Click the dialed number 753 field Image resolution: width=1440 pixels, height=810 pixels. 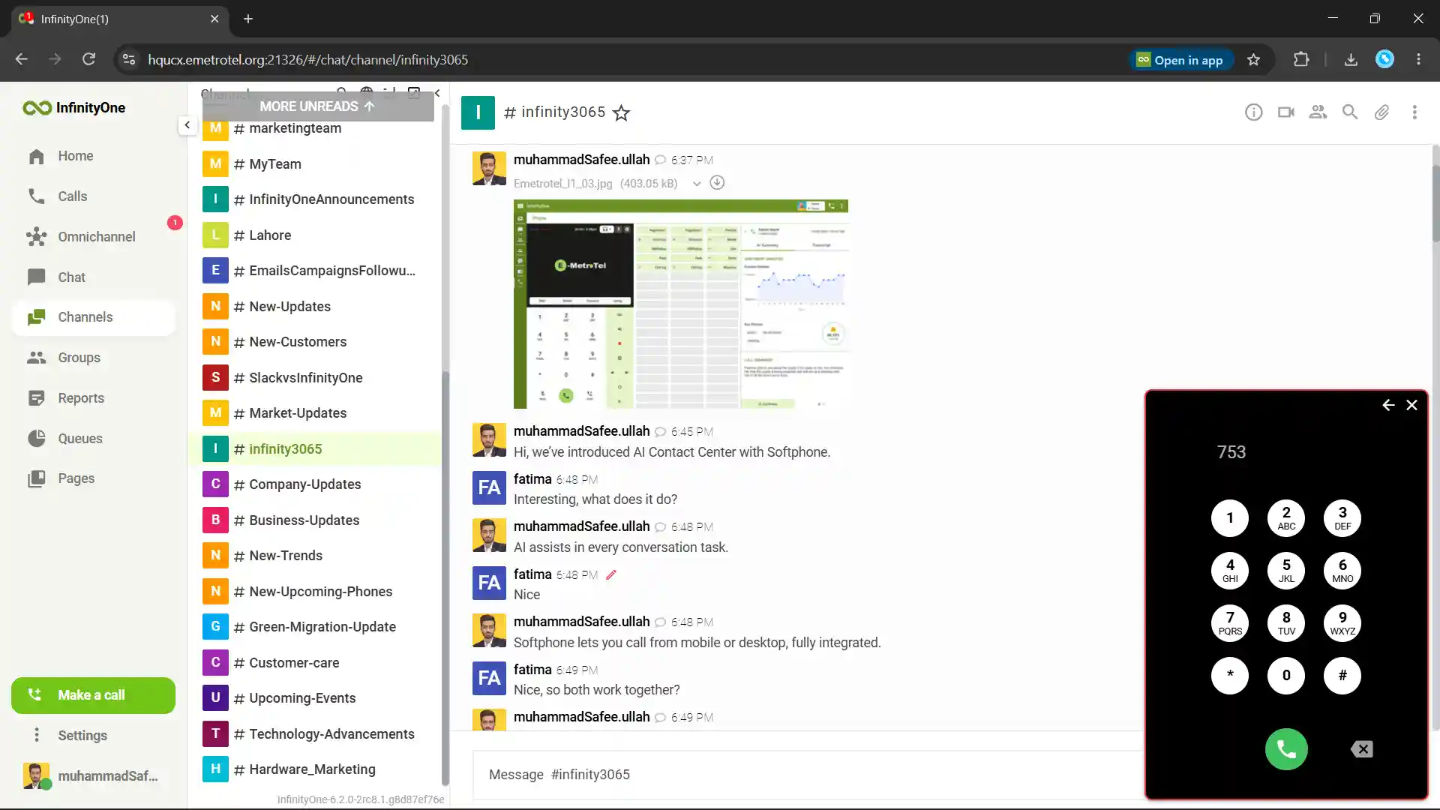1231,452
